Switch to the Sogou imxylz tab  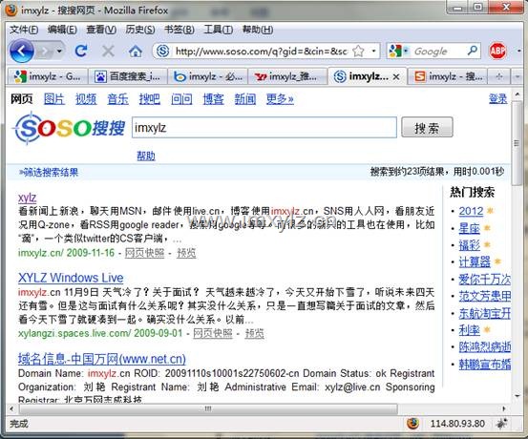[x=448, y=76]
